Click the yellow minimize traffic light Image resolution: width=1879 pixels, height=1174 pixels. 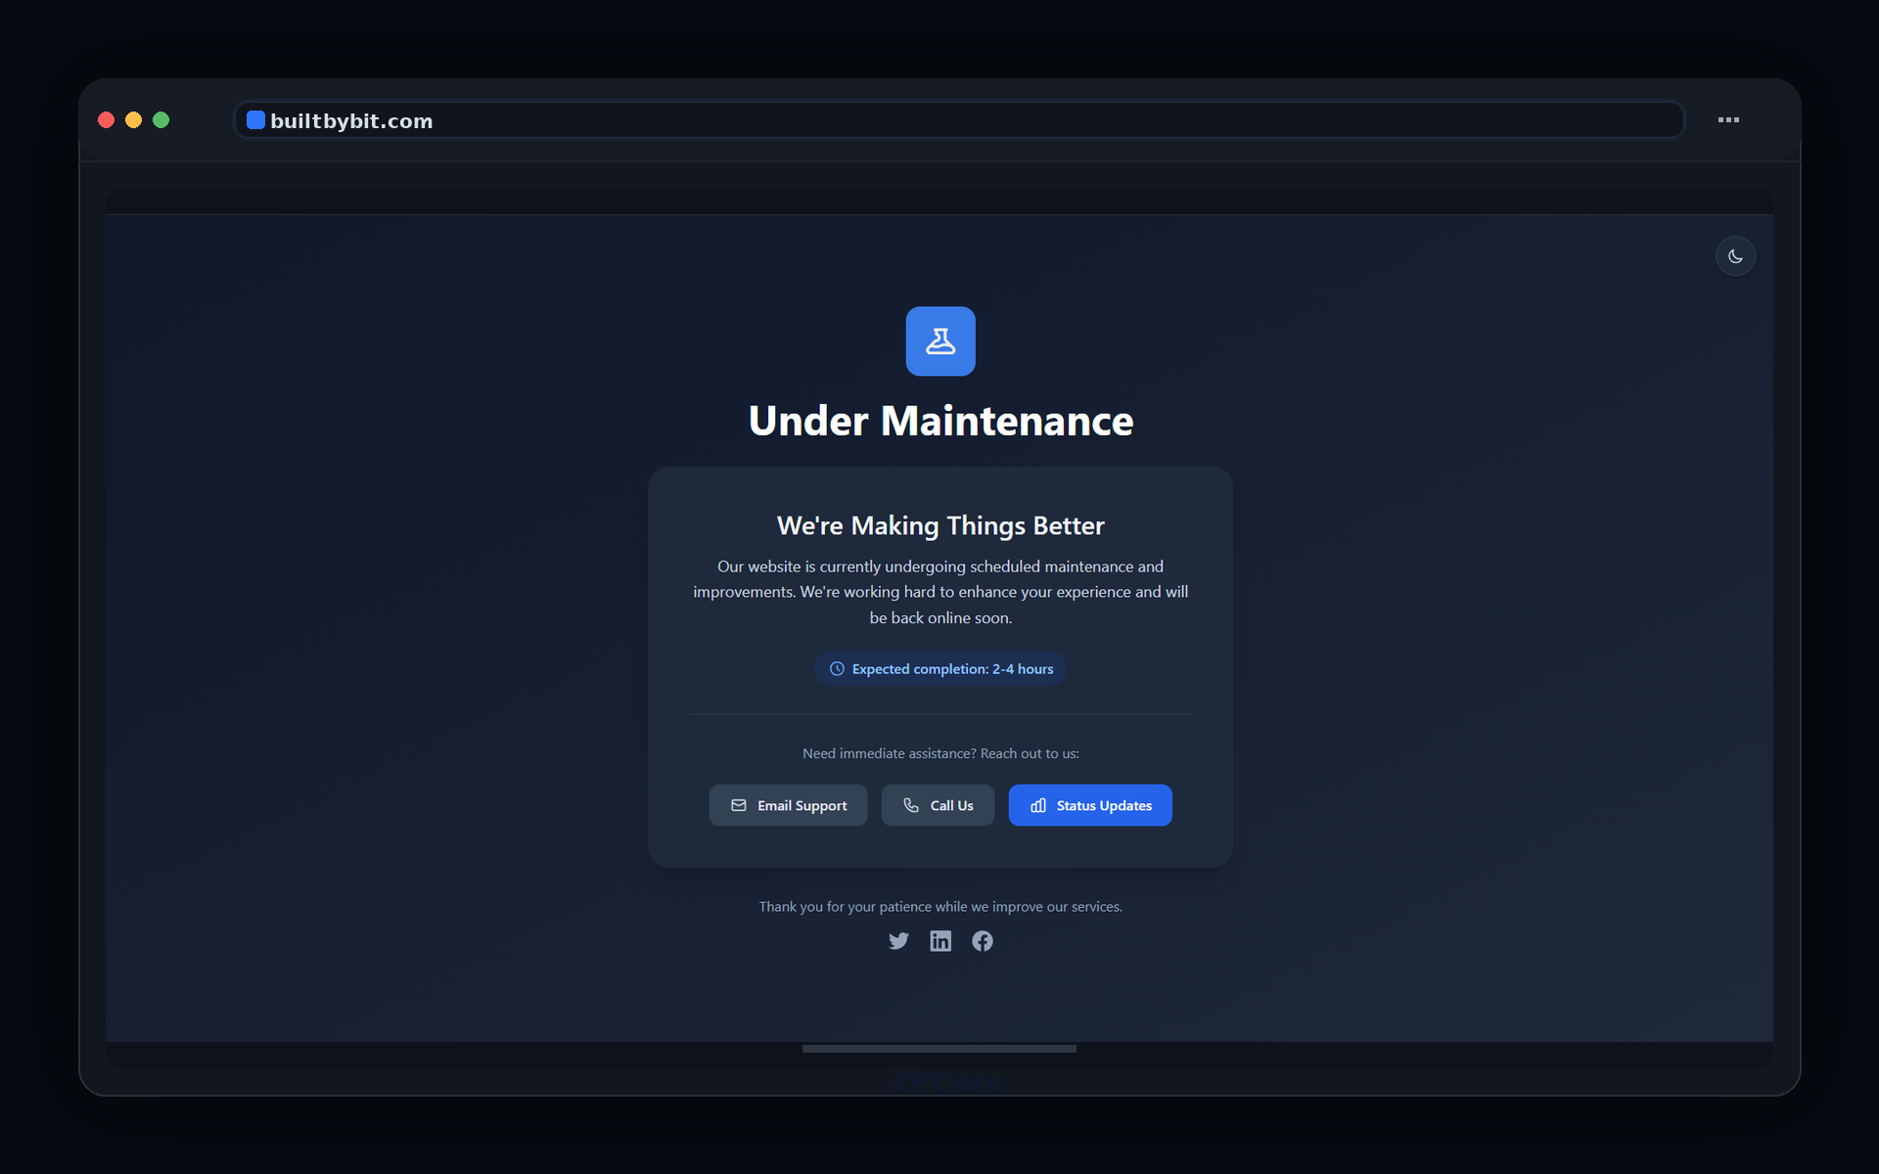(x=133, y=119)
